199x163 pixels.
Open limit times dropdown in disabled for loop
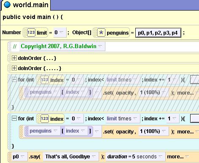coord(123,80)
